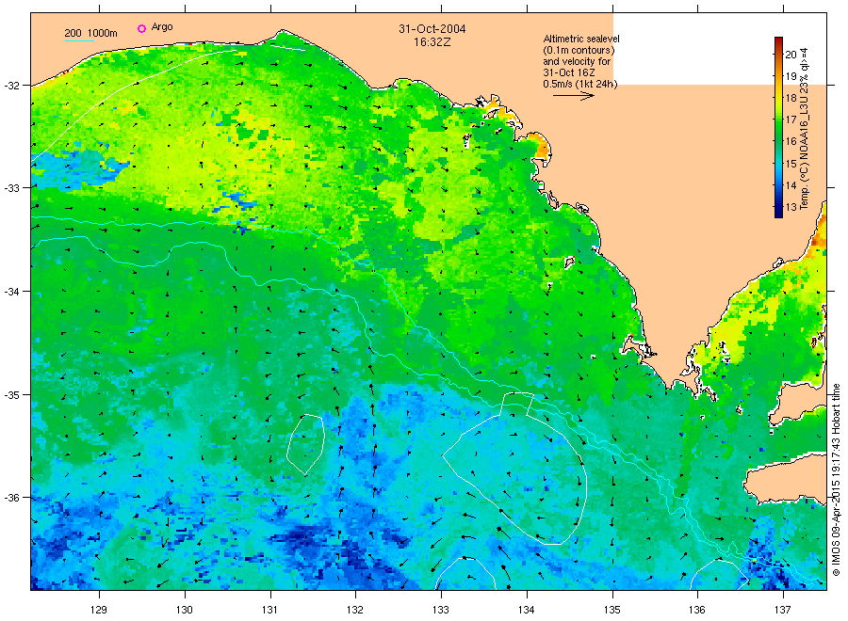The image size is (848, 621).
Task: Click the 17 value on temperature scale
Action: pyautogui.click(x=791, y=119)
